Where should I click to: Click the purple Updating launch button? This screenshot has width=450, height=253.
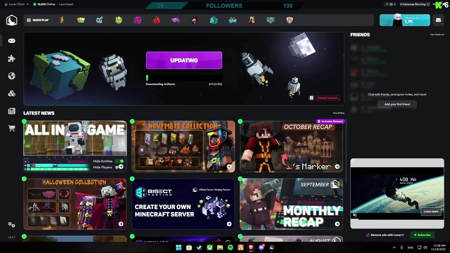click(x=184, y=60)
